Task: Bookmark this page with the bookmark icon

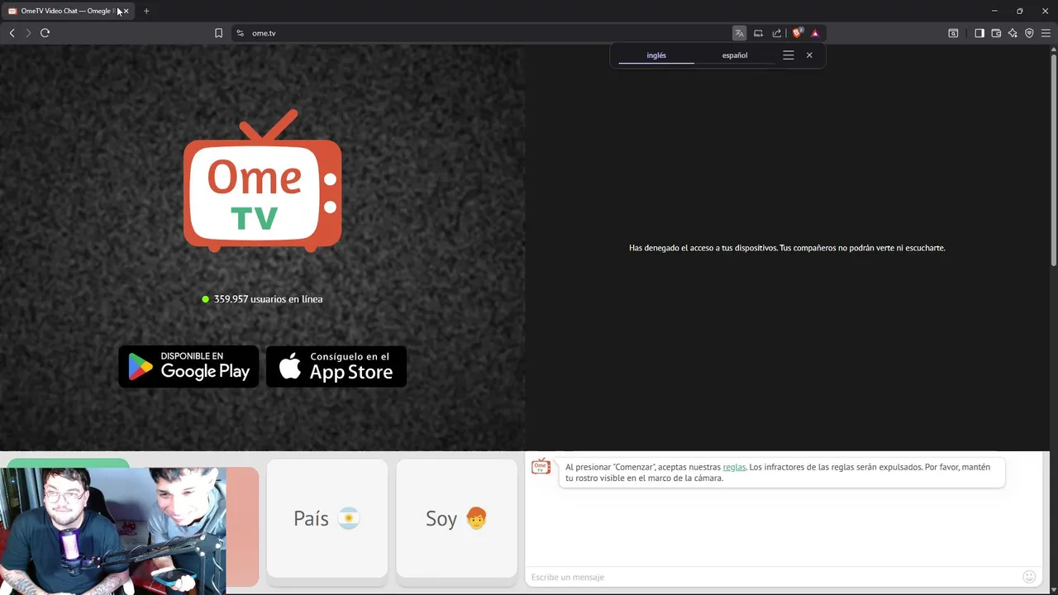Action: tap(218, 33)
